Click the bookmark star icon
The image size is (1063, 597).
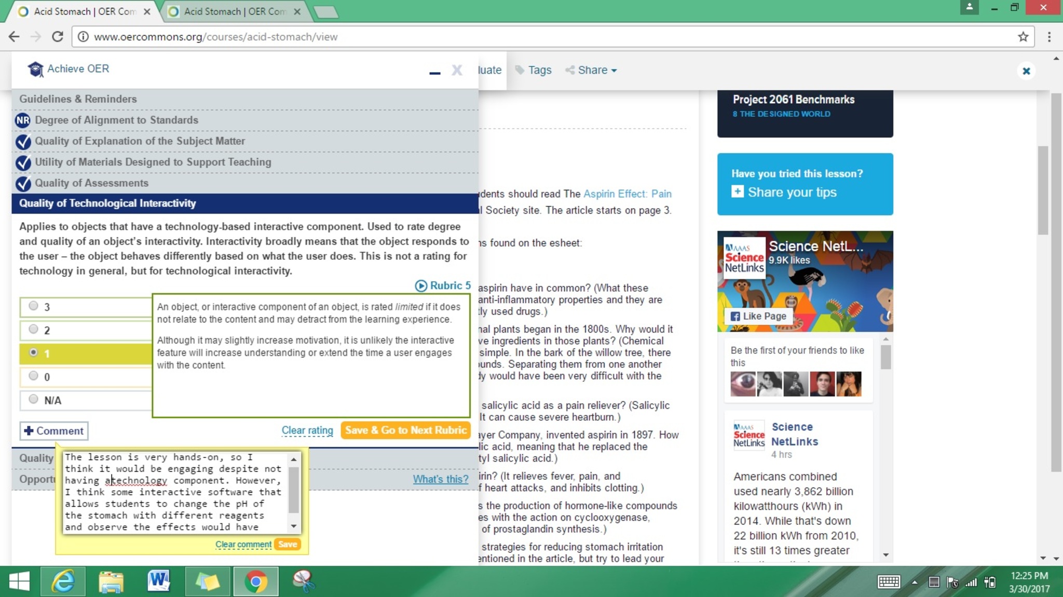(1023, 37)
